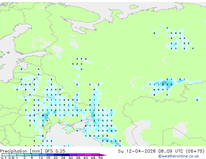The image size is (206, 159).
Task: Click the 'Su 12-04-2026' date text
Action: click(137, 151)
